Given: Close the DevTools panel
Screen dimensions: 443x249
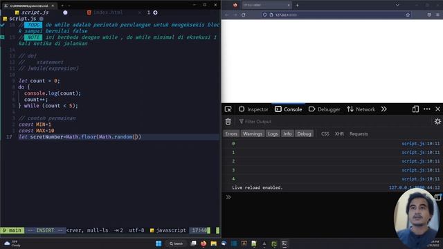Looking at the screenshot, I should (x=437, y=109).
